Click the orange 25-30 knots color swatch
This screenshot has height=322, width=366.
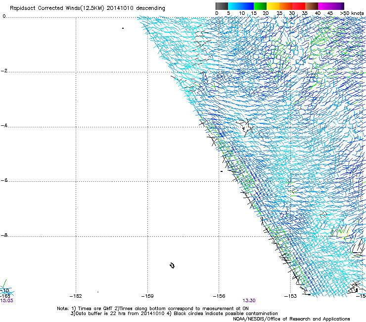[x=286, y=6]
